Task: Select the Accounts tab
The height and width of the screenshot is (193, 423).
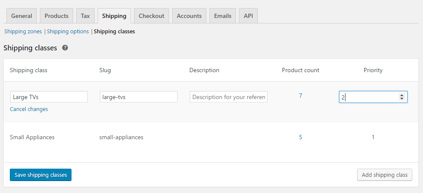Action: [189, 16]
